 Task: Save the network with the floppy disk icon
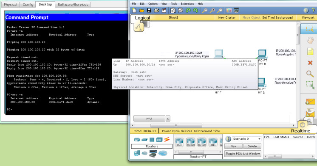(149, 11)
